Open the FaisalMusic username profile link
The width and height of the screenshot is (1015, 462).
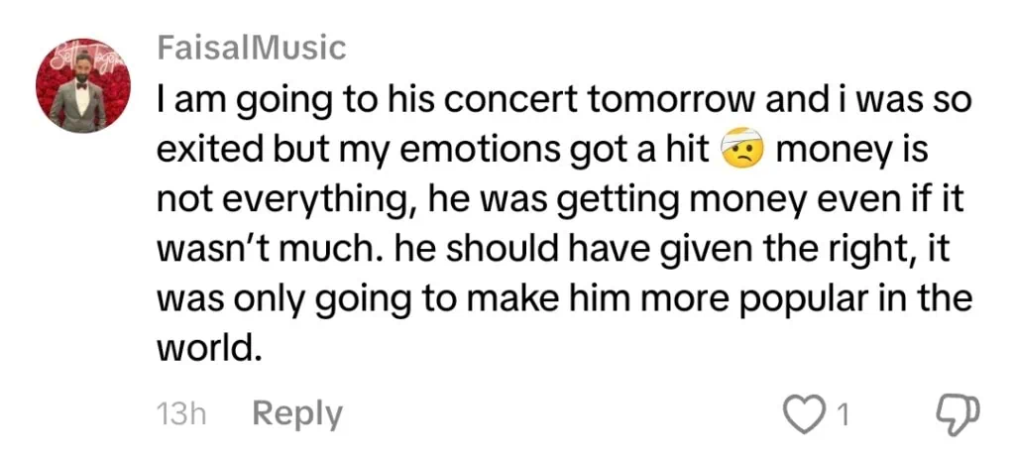click(x=251, y=47)
